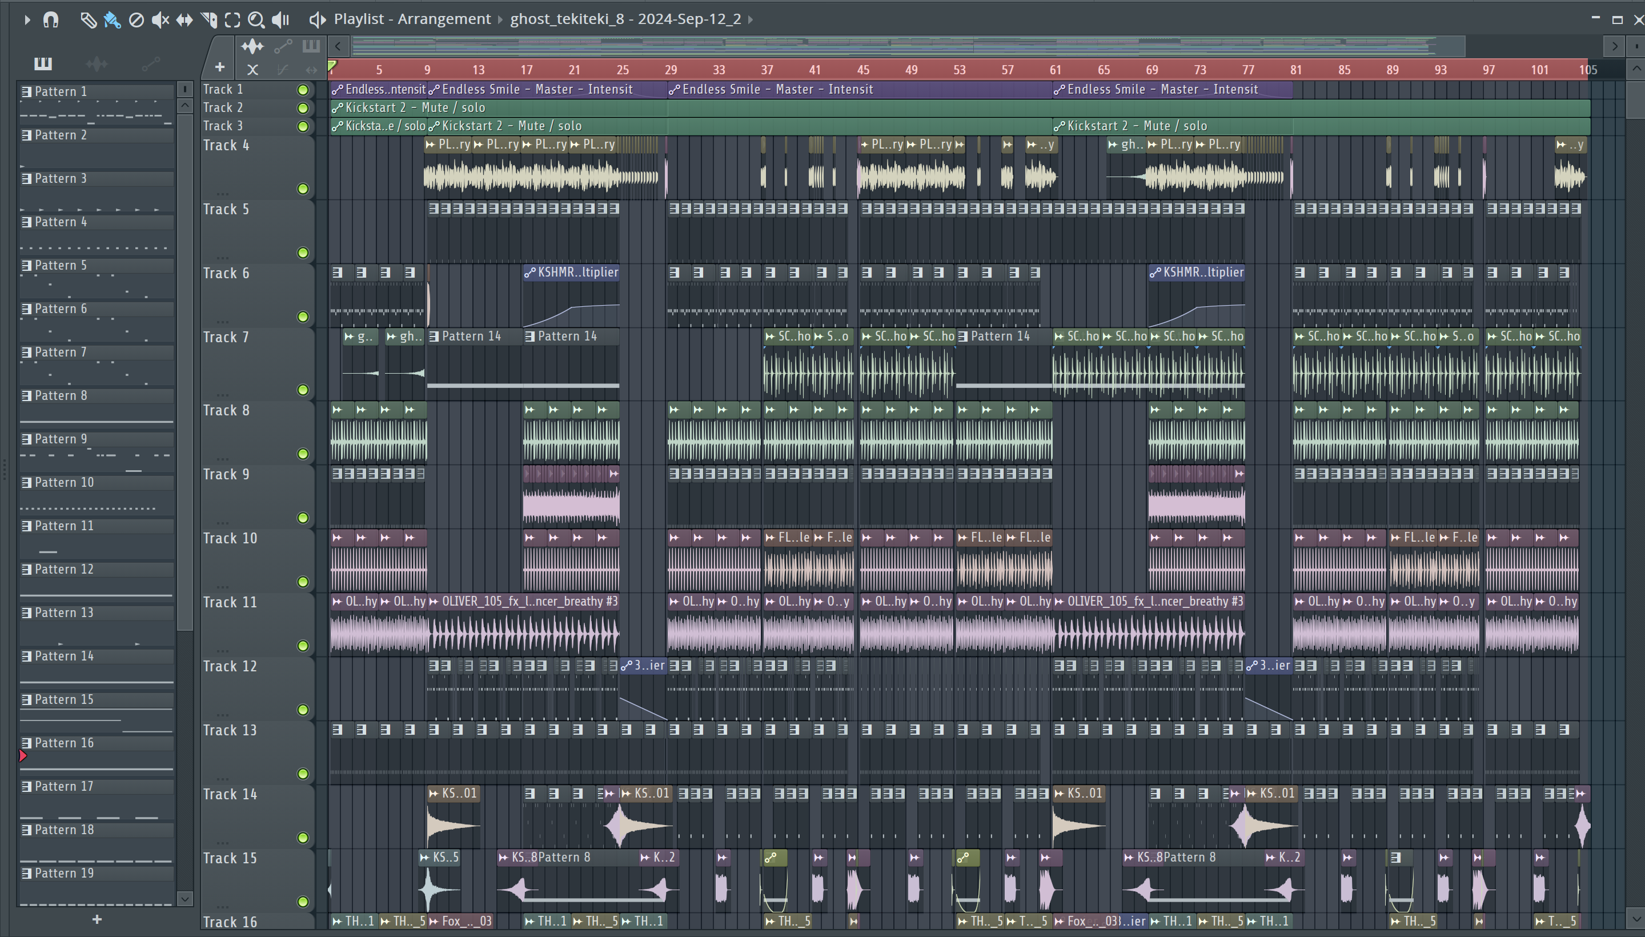Select the Mute tool
1645x937 pixels.
pos(159,20)
